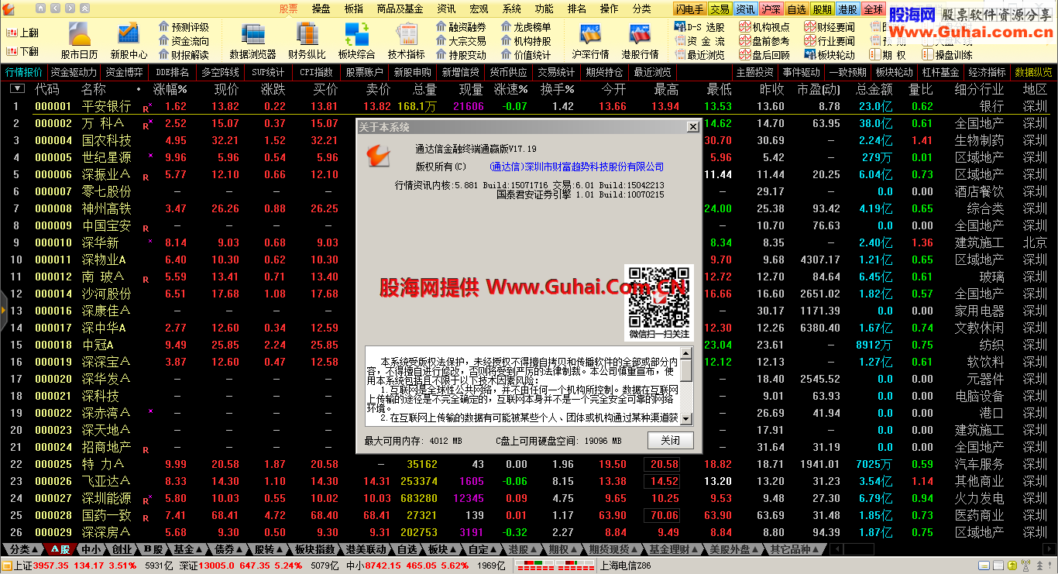1058x574 pixels.
Task: Click the 沪深 market button
Action: (x=771, y=9)
